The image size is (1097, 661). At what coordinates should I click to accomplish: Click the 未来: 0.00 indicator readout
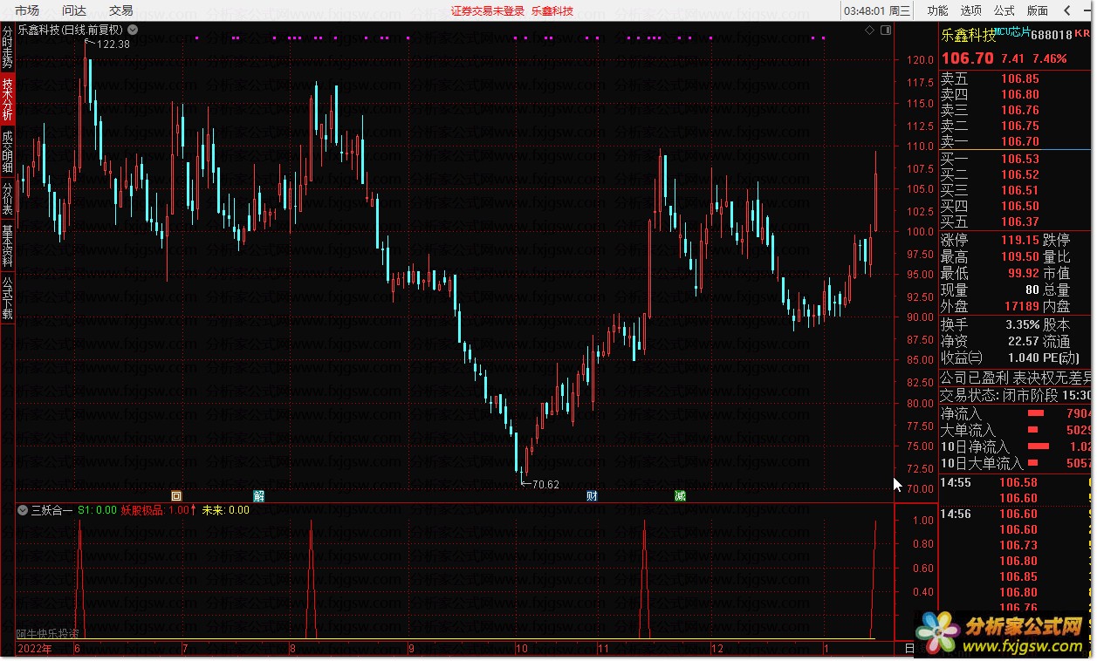click(x=225, y=510)
